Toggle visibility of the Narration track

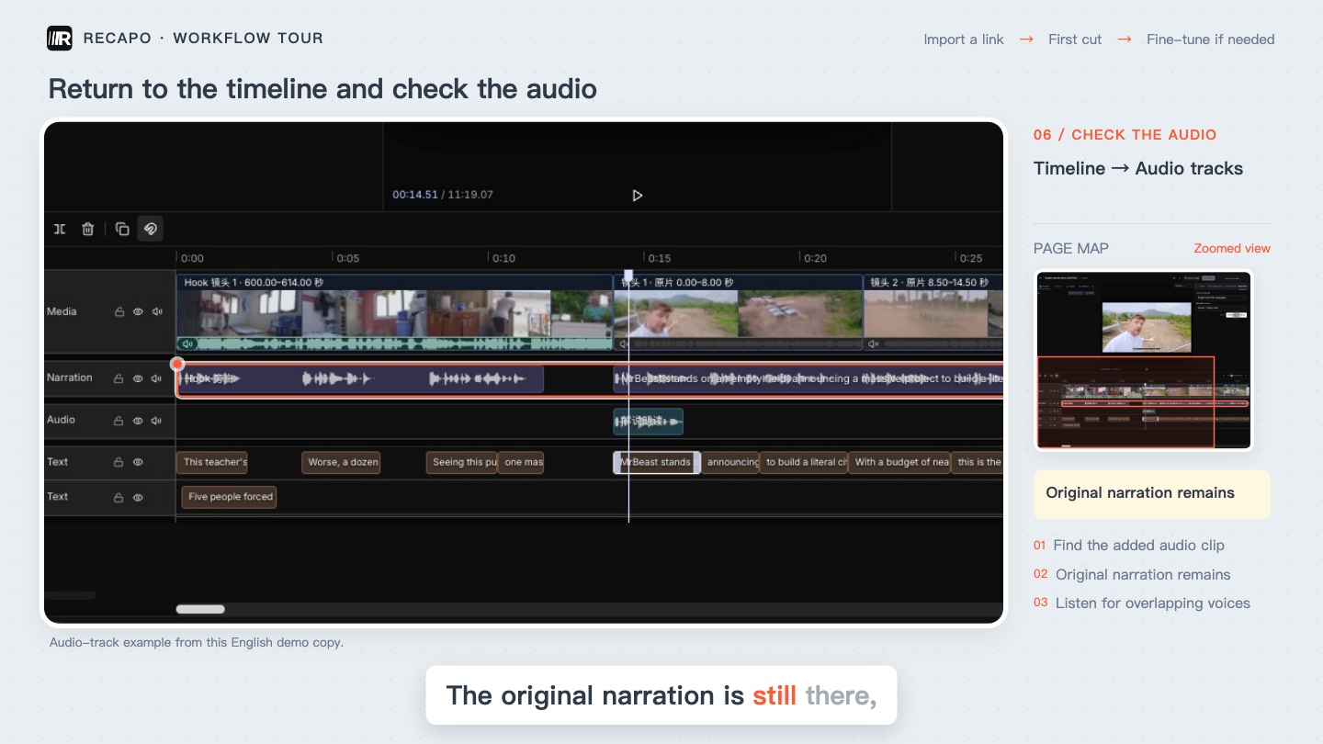(138, 378)
